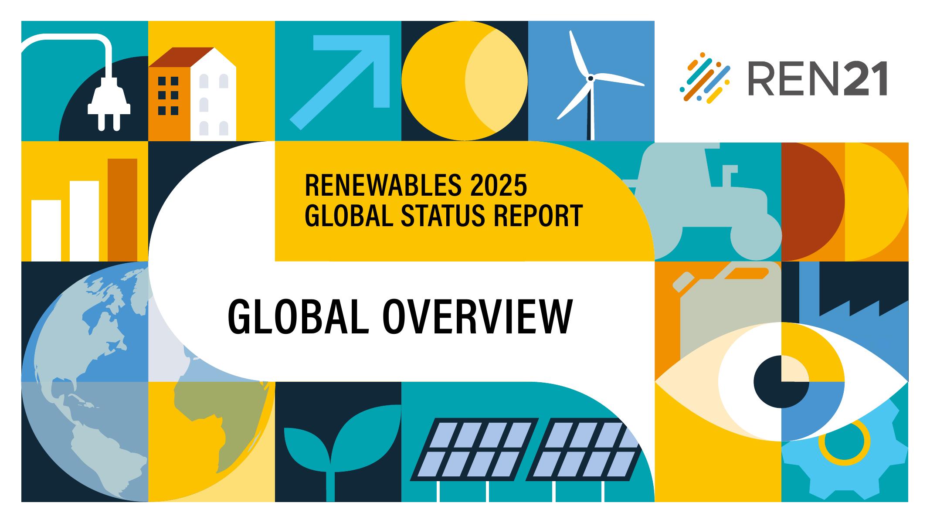
Task: Click the dark red semicircle shape
Action: (811, 202)
